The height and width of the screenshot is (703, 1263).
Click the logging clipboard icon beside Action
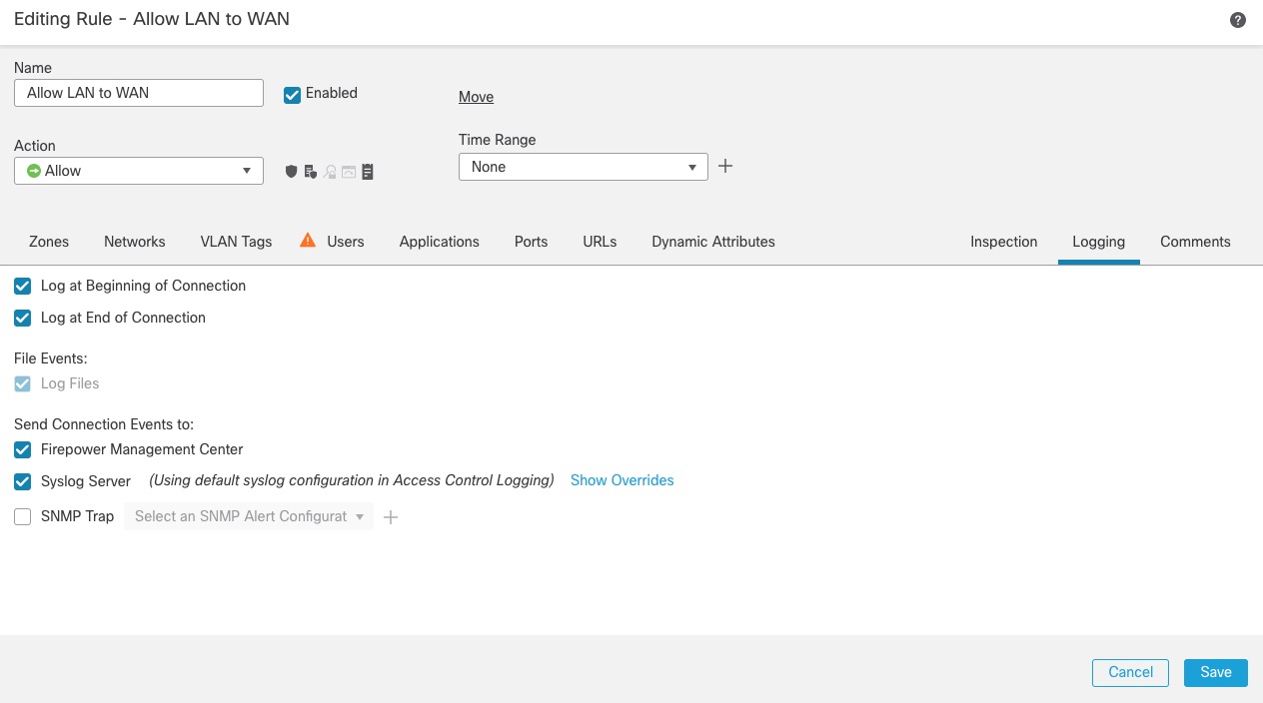(368, 171)
